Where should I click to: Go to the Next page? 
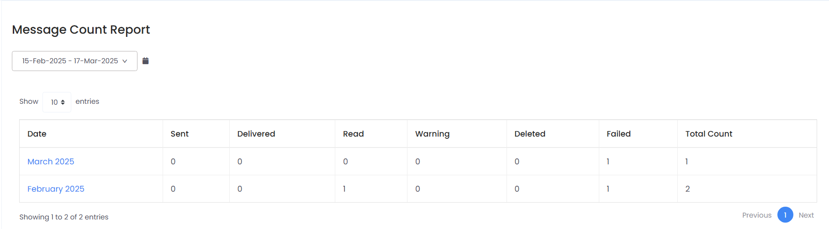(806, 215)
